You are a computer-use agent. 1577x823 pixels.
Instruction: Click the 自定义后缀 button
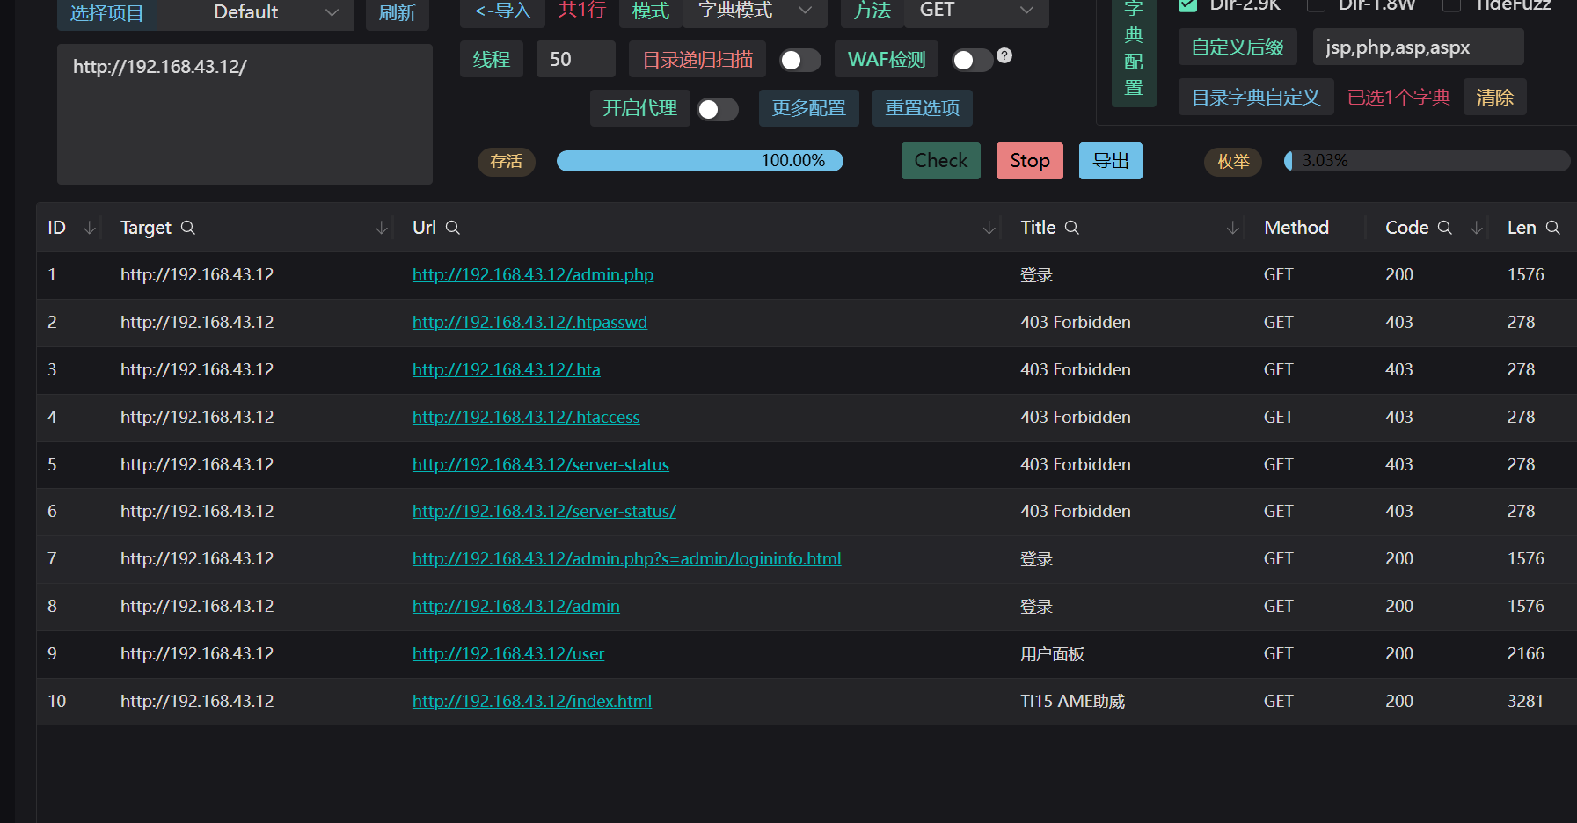point(1238,47)
